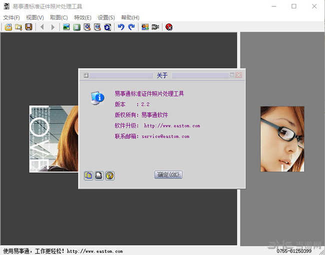
Task: Click the undo blue arrow icon
Action: (x=121, y=27)
